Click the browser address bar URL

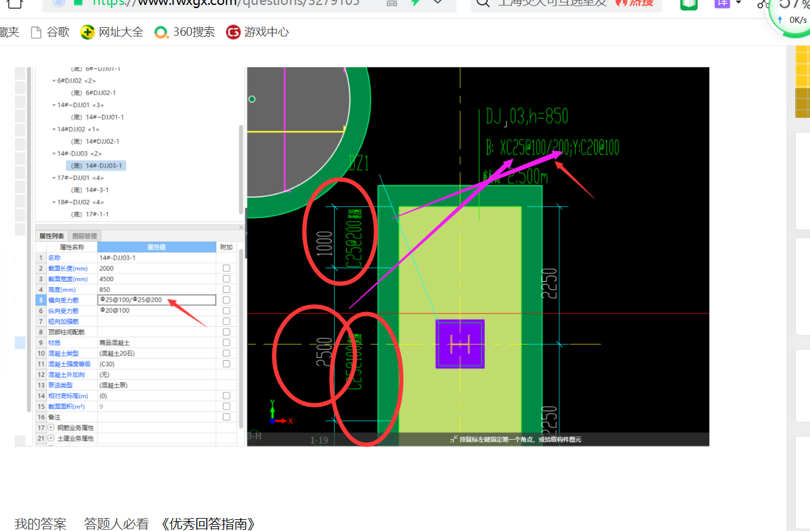(x=226, y=2)
